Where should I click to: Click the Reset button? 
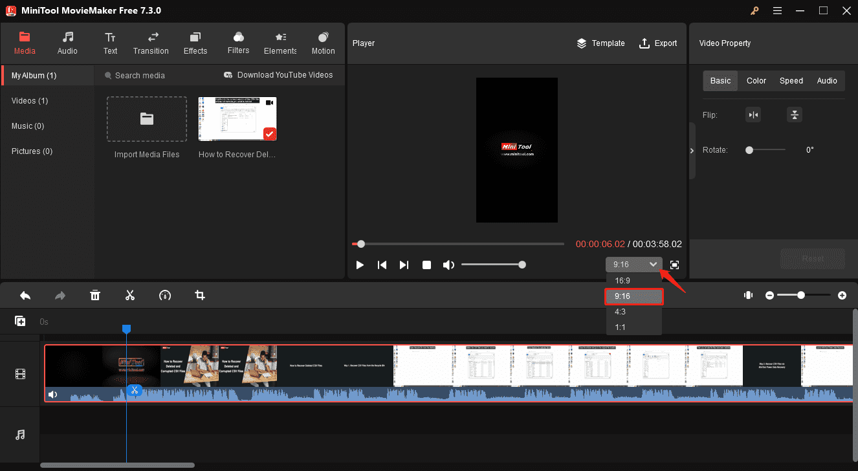coord(813,259)
